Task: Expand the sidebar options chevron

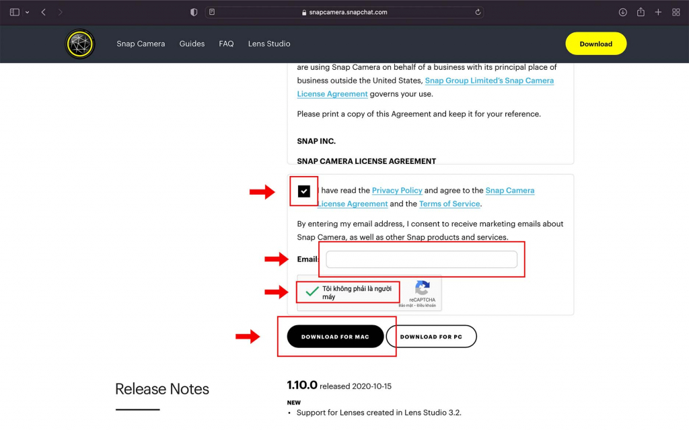Action: point(27,12)
